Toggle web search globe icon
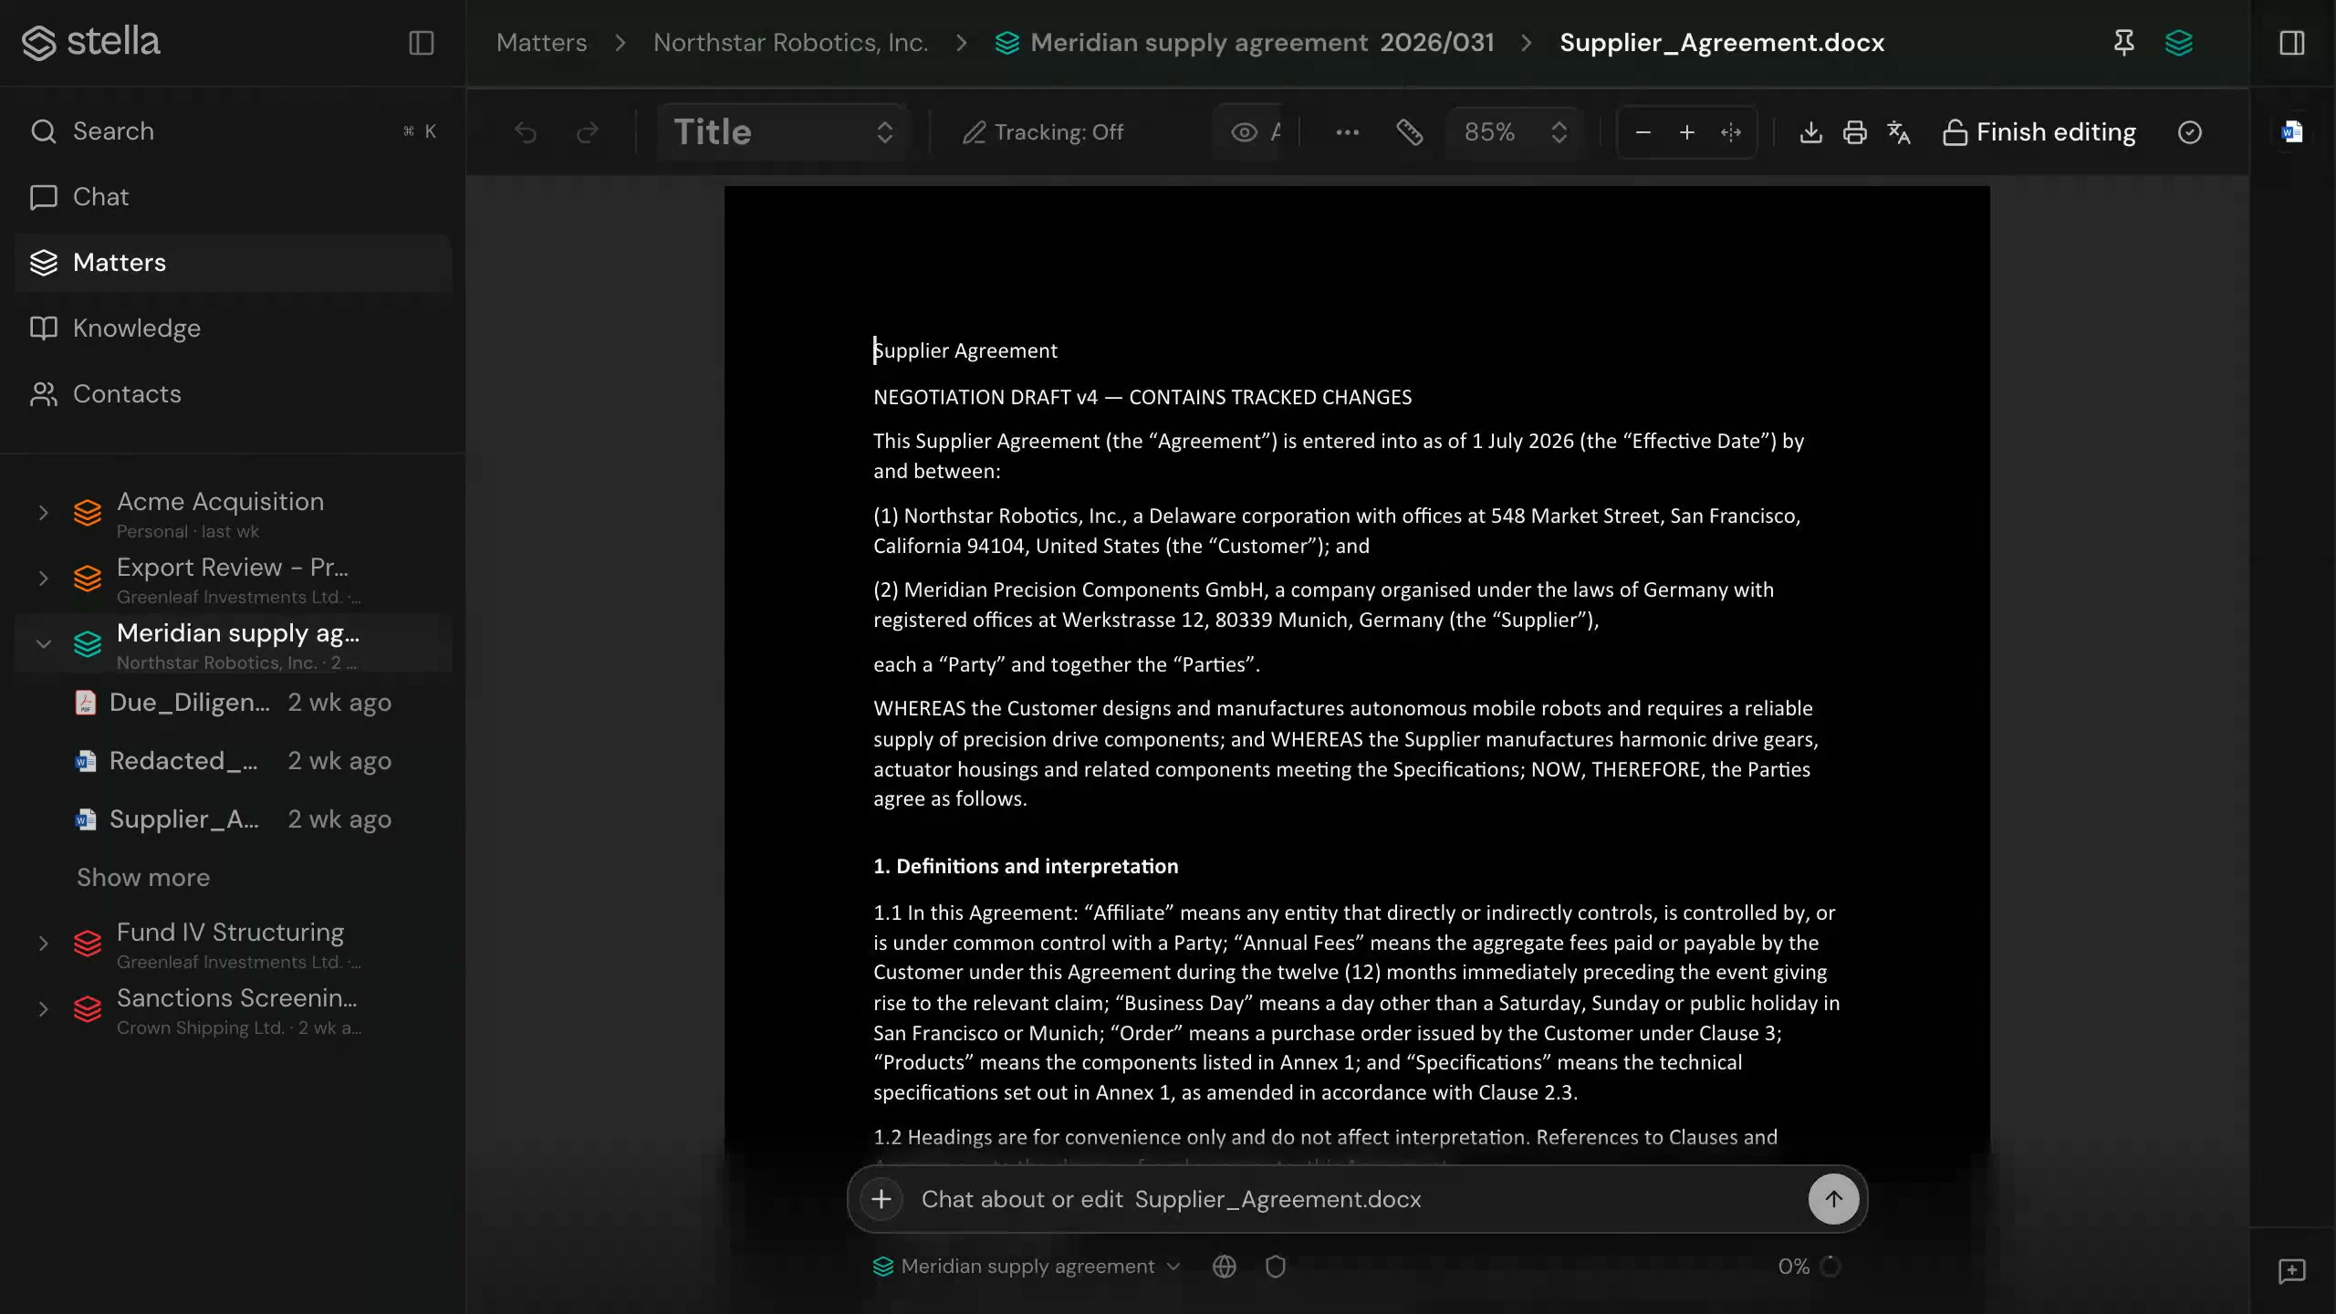The height and width of the screenshot is (1314, 2336). click(x=1225, y=1267)
